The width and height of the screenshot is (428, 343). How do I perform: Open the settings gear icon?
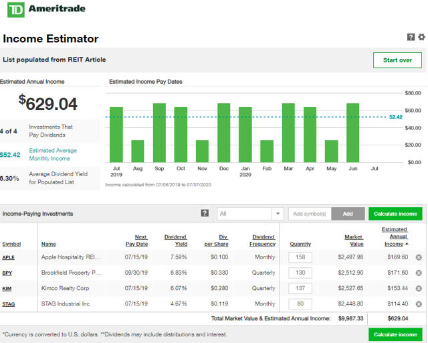tap(422, 37)
